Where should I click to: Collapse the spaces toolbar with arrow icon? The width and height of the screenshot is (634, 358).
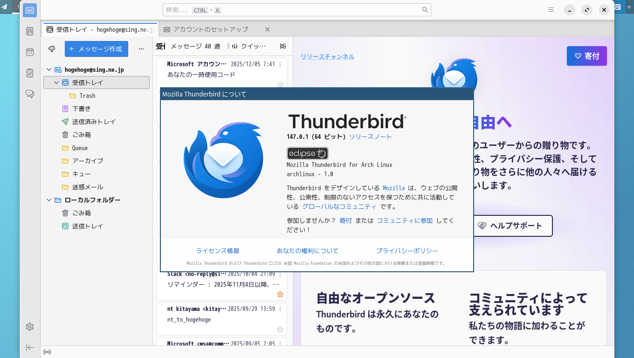(x=30, y=347)
